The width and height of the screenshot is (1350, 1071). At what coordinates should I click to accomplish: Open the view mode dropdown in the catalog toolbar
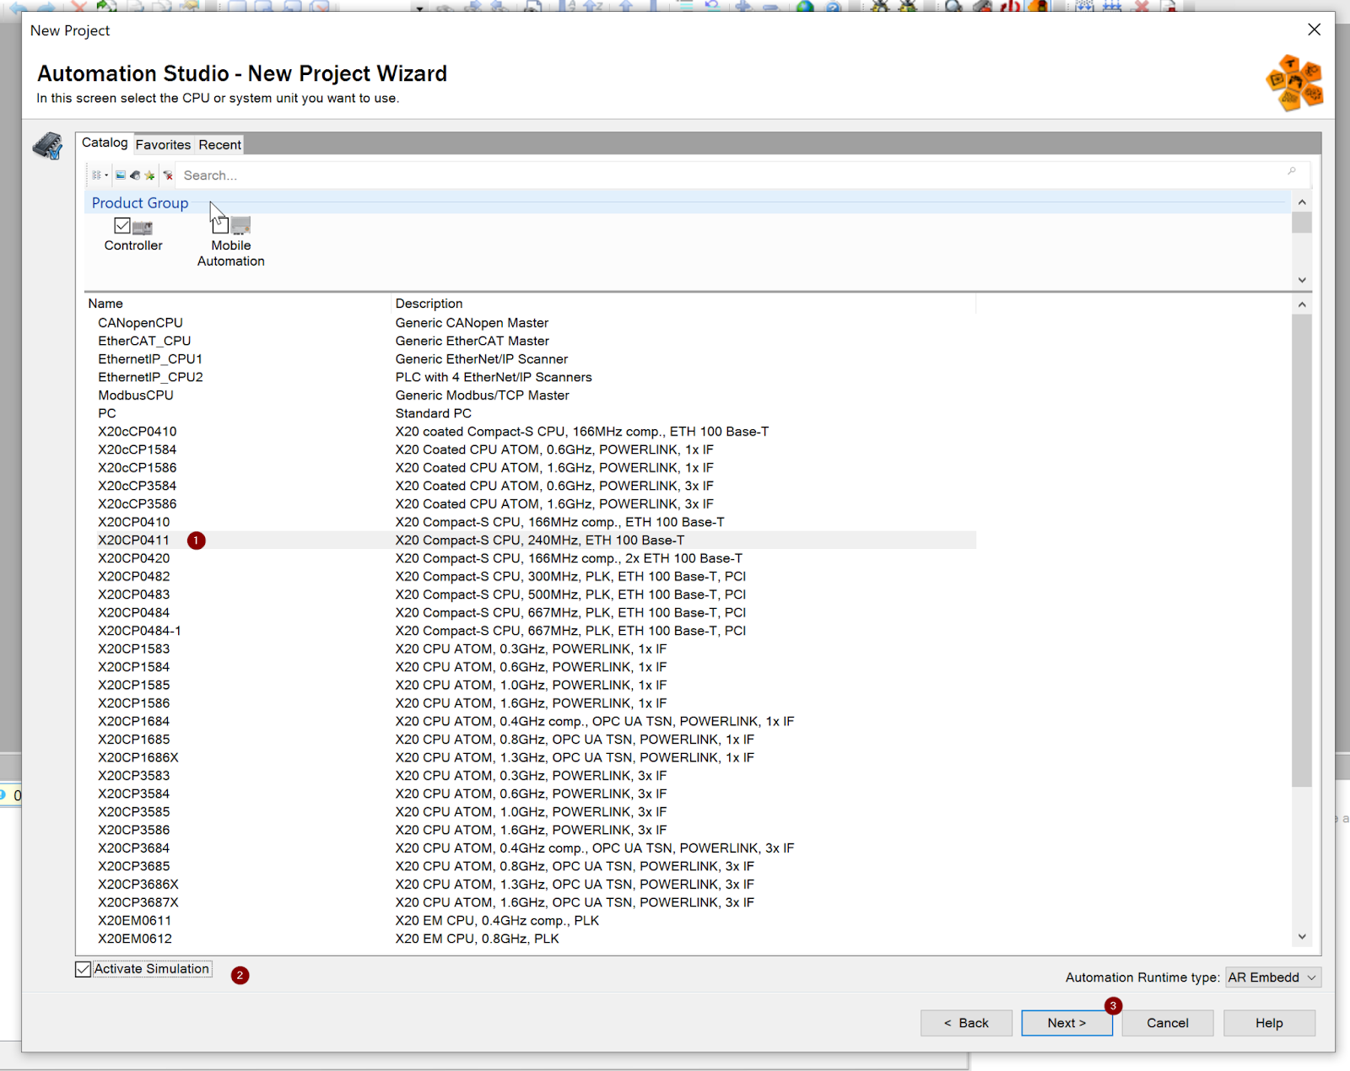tap(100, 175)
